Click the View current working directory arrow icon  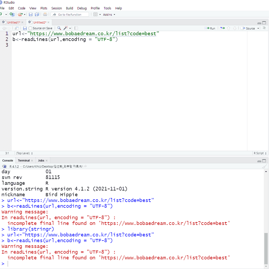pos(85,166)
